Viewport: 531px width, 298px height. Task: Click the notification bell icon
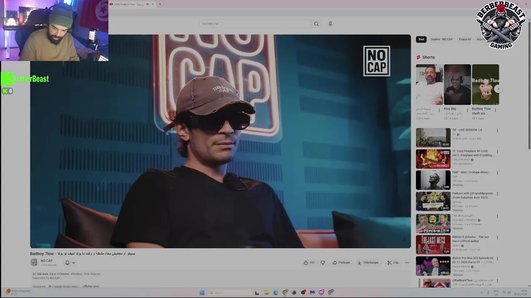click(x=67, y=262)
